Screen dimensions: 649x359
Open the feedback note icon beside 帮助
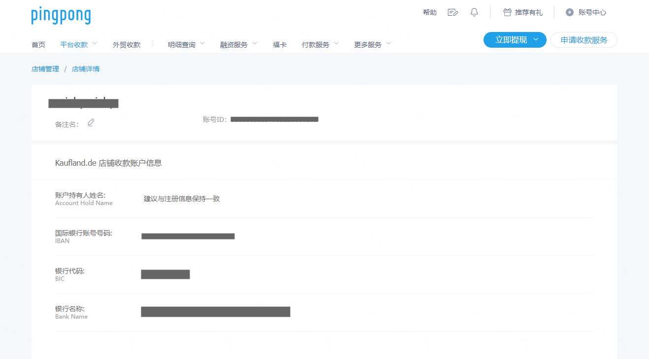click(x=453, y=12)
